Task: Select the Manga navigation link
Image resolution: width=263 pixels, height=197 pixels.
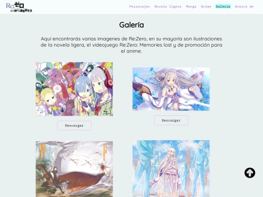Action: tap(191, 6)
